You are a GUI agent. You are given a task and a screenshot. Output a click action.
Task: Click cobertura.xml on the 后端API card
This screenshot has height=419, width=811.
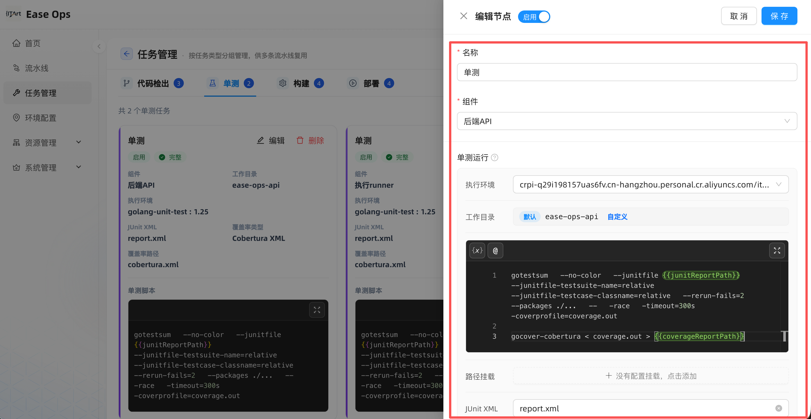[x=153, y=265]
